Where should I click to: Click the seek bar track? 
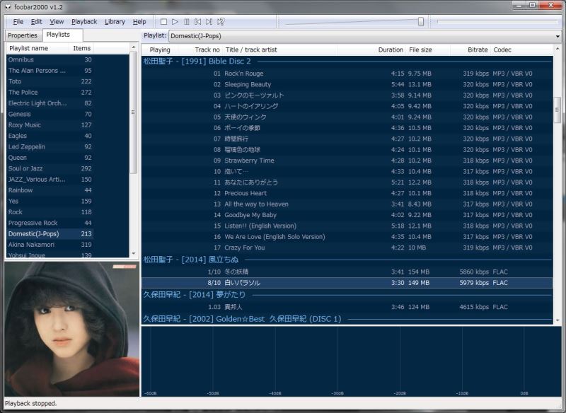tap(497, 22)
